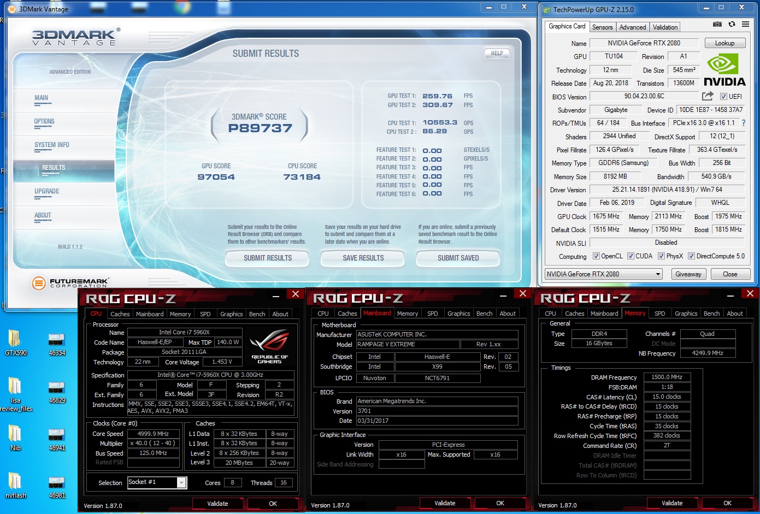Click the BIOS share/export arrow icon
The image size is (760, 514).
click(x=708, y=96)
